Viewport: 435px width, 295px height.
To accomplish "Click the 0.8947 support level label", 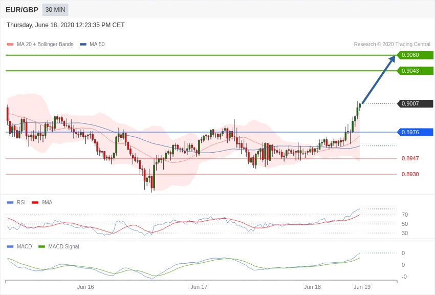I will pyautogui.click(x=410, y=158).
